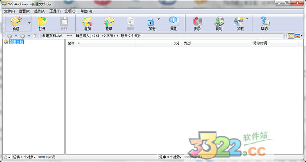Viewport: 306px width, 162px height.
Task: Click the 加密 (Encrypt) lock icon
Action: (x=150, y=22)
